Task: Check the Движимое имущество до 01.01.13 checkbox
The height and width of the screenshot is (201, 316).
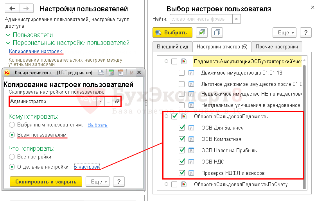Action: coord(181,73)
